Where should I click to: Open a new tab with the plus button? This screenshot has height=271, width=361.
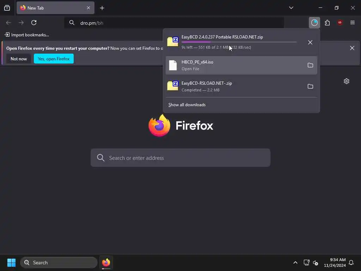click(x=102, y=8)
